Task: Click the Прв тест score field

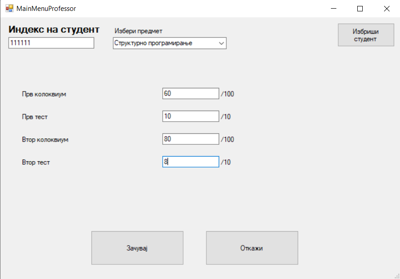Action: click(x=190, y=116)
